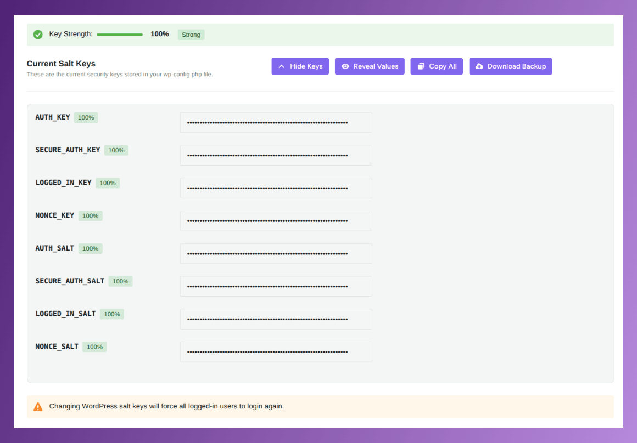Viewport: 637px width, 443px height.
Task: Click the 100% badge beside SECURE_AUTH_KEY
Action: (x=116, y=151)
